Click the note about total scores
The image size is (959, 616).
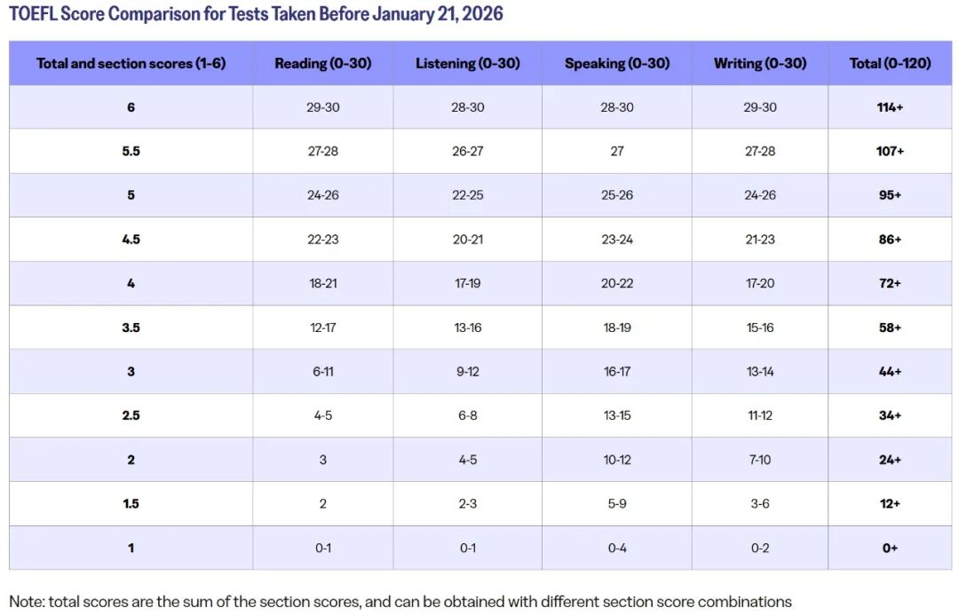[x=400, y=602]
